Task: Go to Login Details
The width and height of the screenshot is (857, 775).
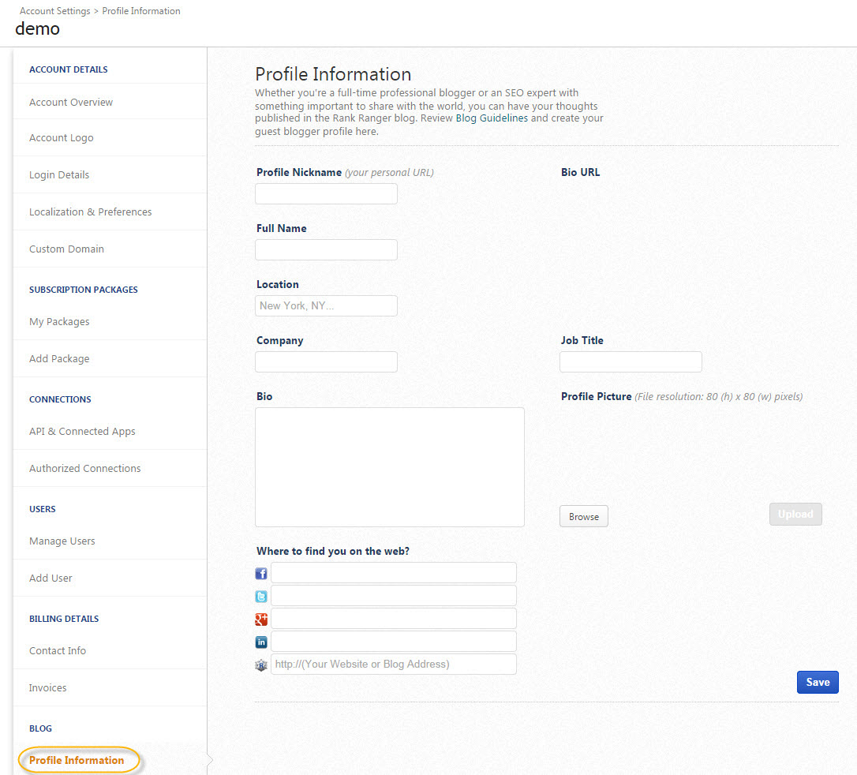Action: tap(59, 175)
